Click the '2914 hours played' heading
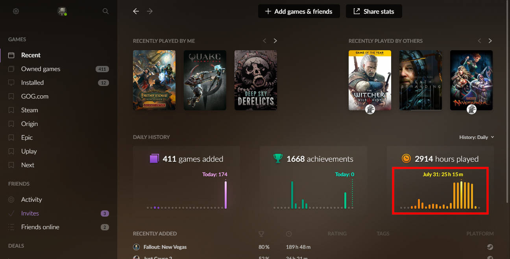The image size is (510, 259). (x=447, y=159)
